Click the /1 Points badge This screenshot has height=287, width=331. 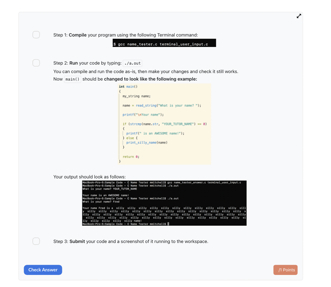pos(285,270)
